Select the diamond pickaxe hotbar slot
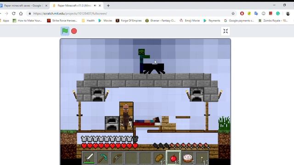Screen dimensions: 294x165 click(103, 158)
